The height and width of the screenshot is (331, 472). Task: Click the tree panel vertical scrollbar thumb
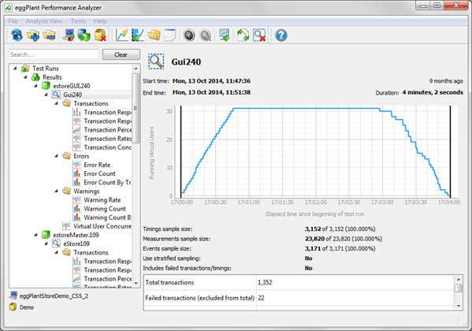136,108
